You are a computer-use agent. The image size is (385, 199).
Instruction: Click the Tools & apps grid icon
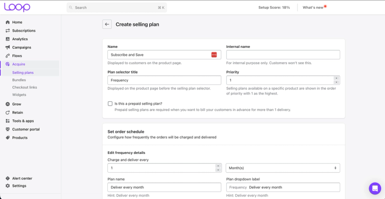(8, 121)
